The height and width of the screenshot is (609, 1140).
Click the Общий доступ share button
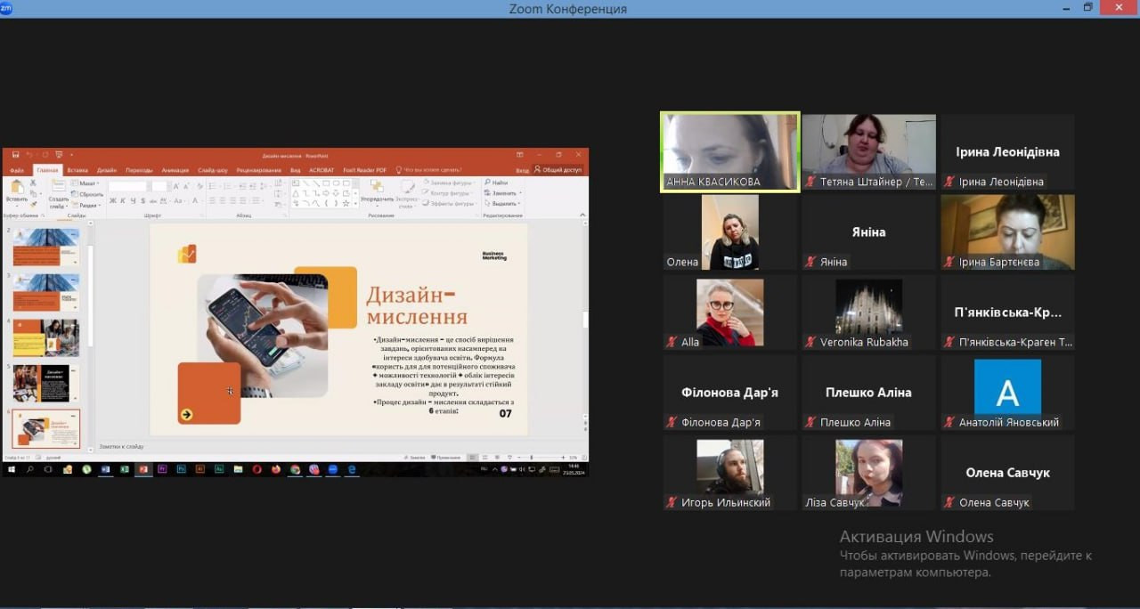point(558,170)
